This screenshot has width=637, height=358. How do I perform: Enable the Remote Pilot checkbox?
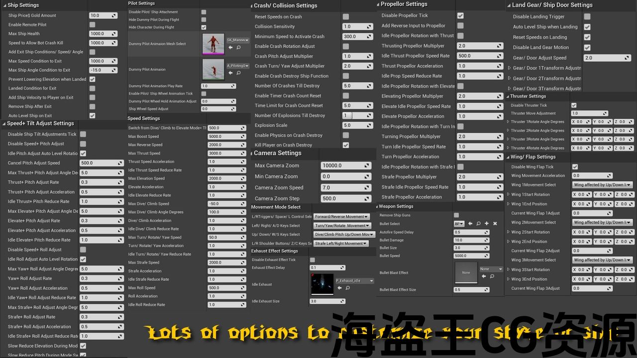click(x=93, y=24)
